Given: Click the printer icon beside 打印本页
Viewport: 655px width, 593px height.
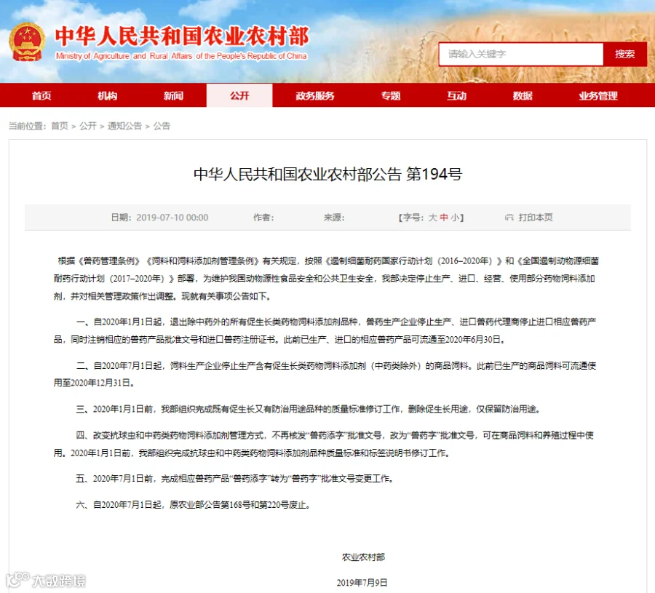Looking at the screenshot, I should [509, 217].
